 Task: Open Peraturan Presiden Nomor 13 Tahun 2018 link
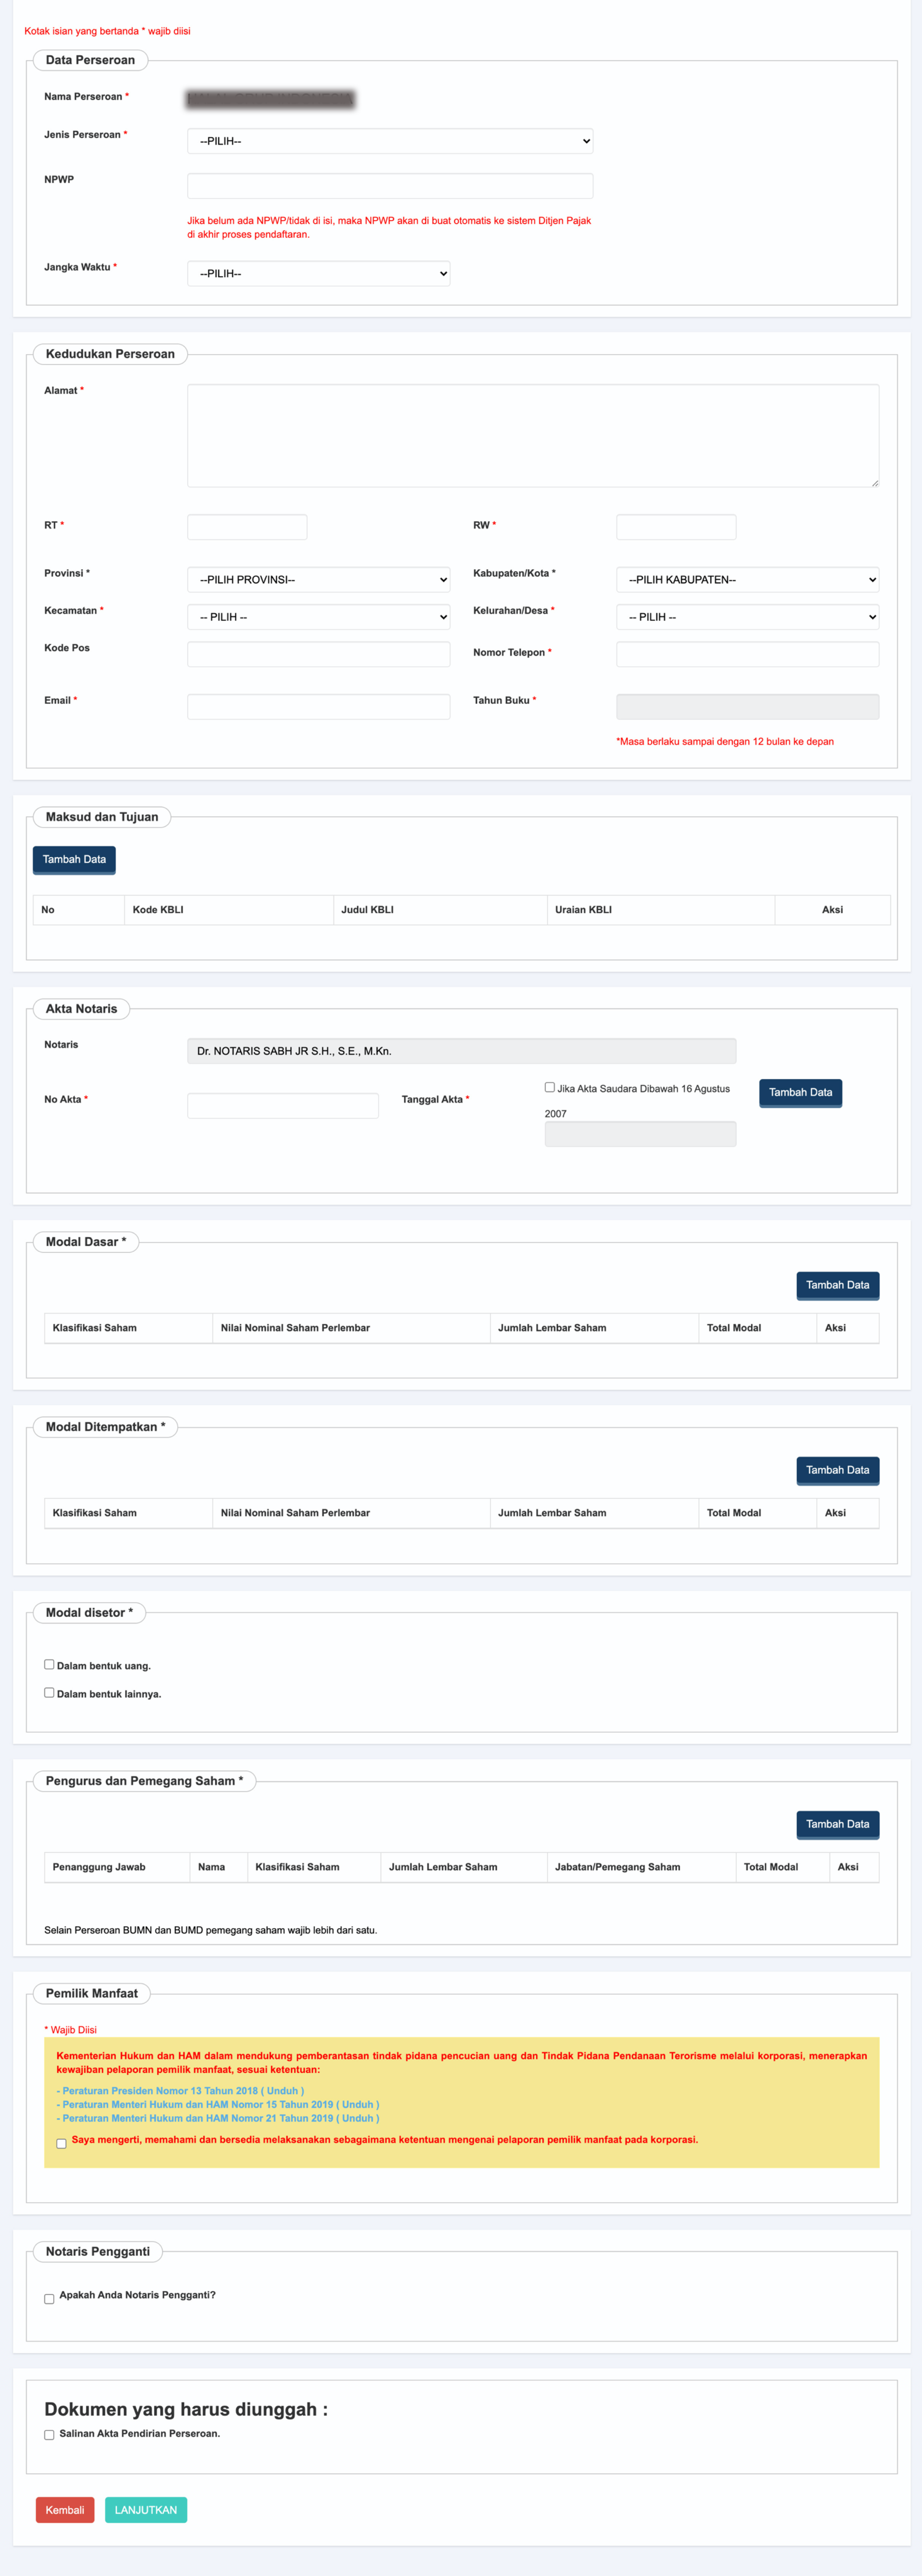[x=181, y=2090]
